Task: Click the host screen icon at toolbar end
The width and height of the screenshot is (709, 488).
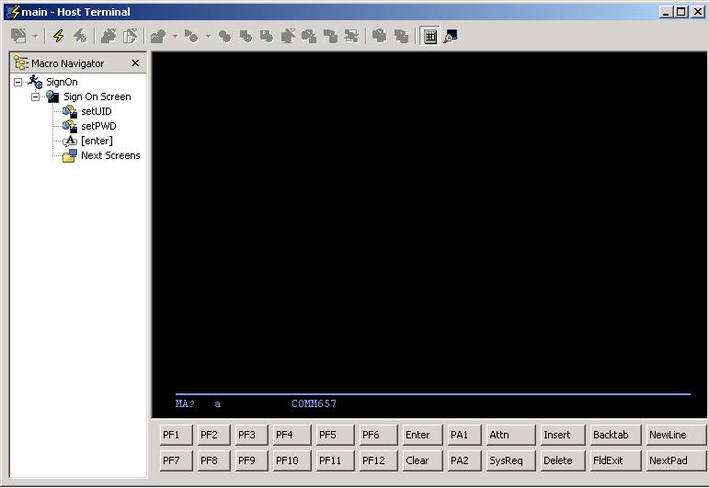Action: (x=451, y=36)
